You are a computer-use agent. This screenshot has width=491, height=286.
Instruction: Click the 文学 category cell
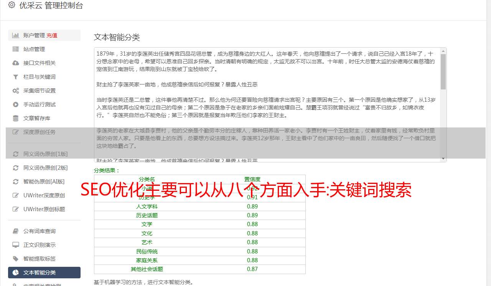(x=147, y=224)
